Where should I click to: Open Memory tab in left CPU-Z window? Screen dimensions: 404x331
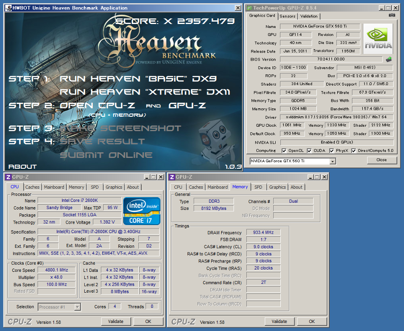click(76, 187)
